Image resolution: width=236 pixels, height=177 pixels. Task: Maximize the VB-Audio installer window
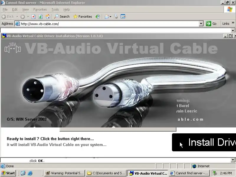[230, 36]
